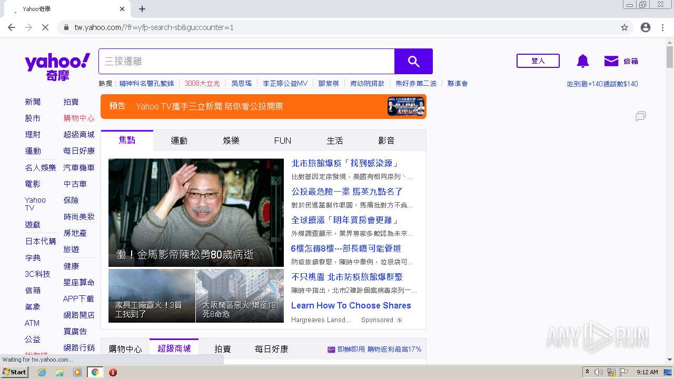Open the volume tray icon

599,372
